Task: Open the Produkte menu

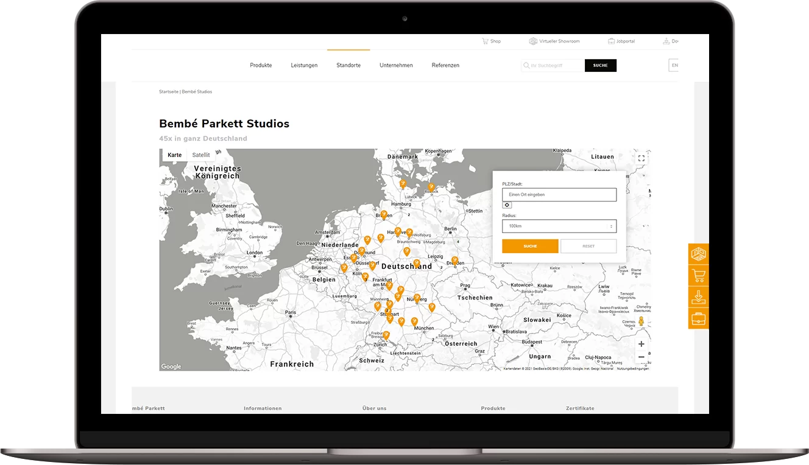Action: click(261, 65)
